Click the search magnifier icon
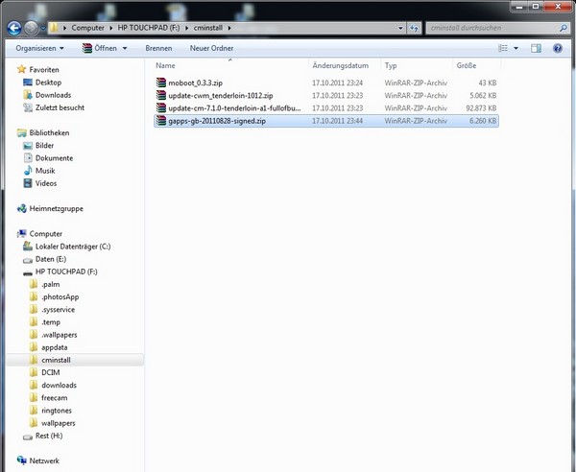 (564, 28)
